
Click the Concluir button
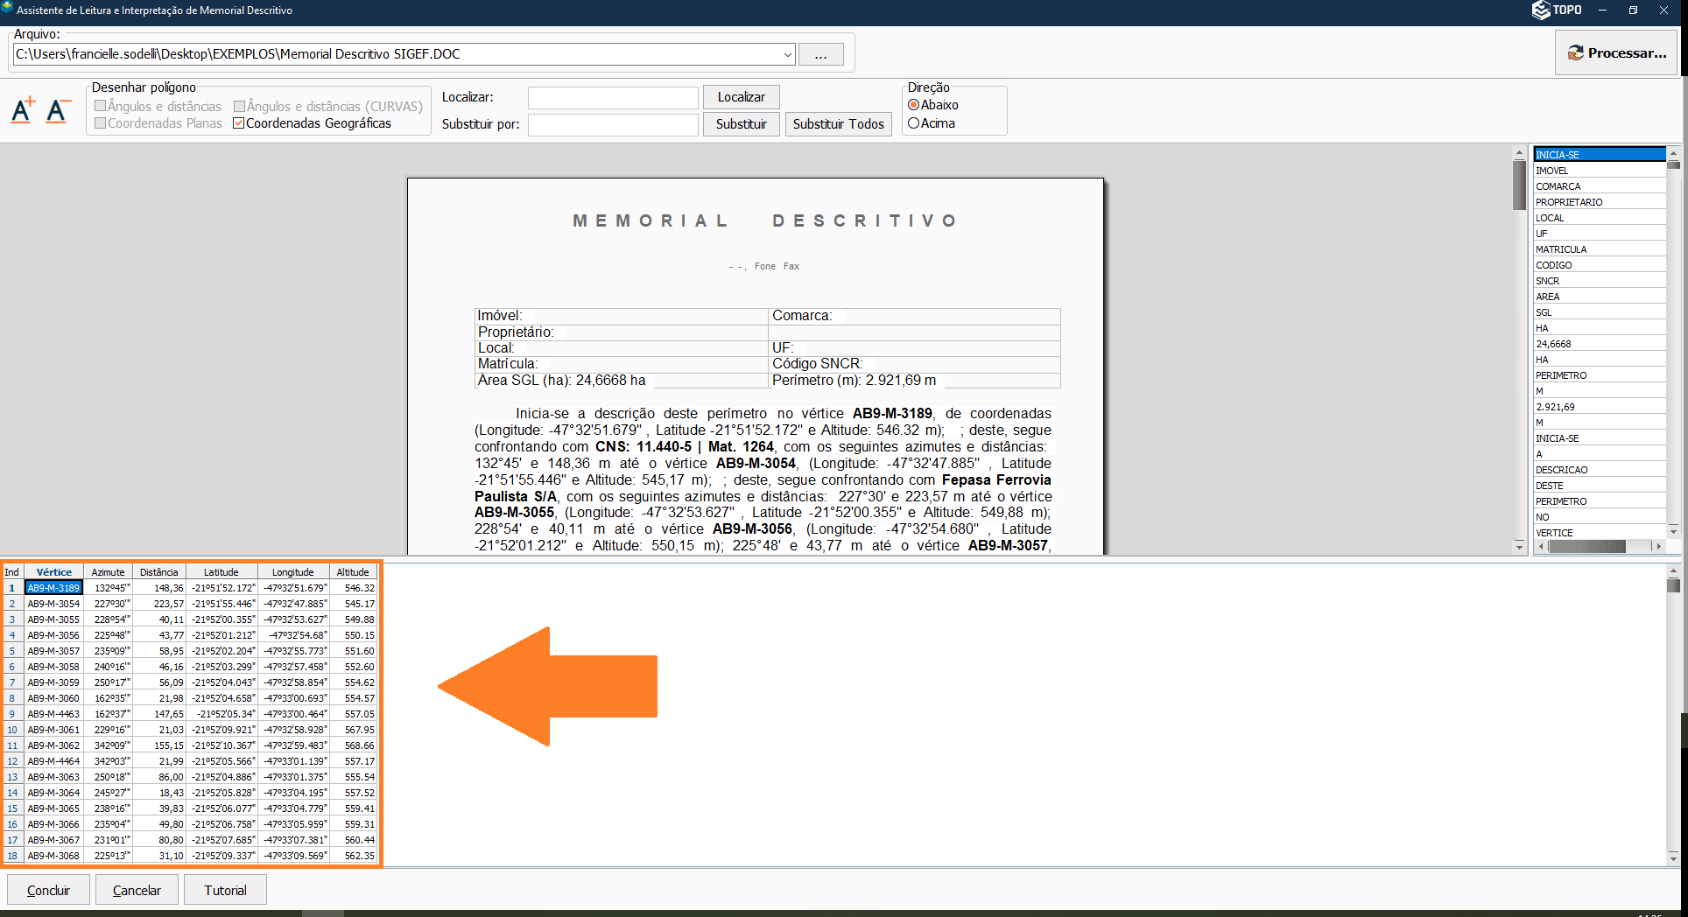[x=48, y=890]
